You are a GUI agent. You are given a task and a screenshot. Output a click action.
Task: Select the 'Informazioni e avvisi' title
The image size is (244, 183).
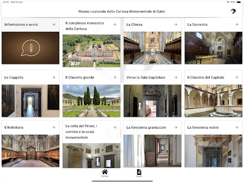point(21,24)
